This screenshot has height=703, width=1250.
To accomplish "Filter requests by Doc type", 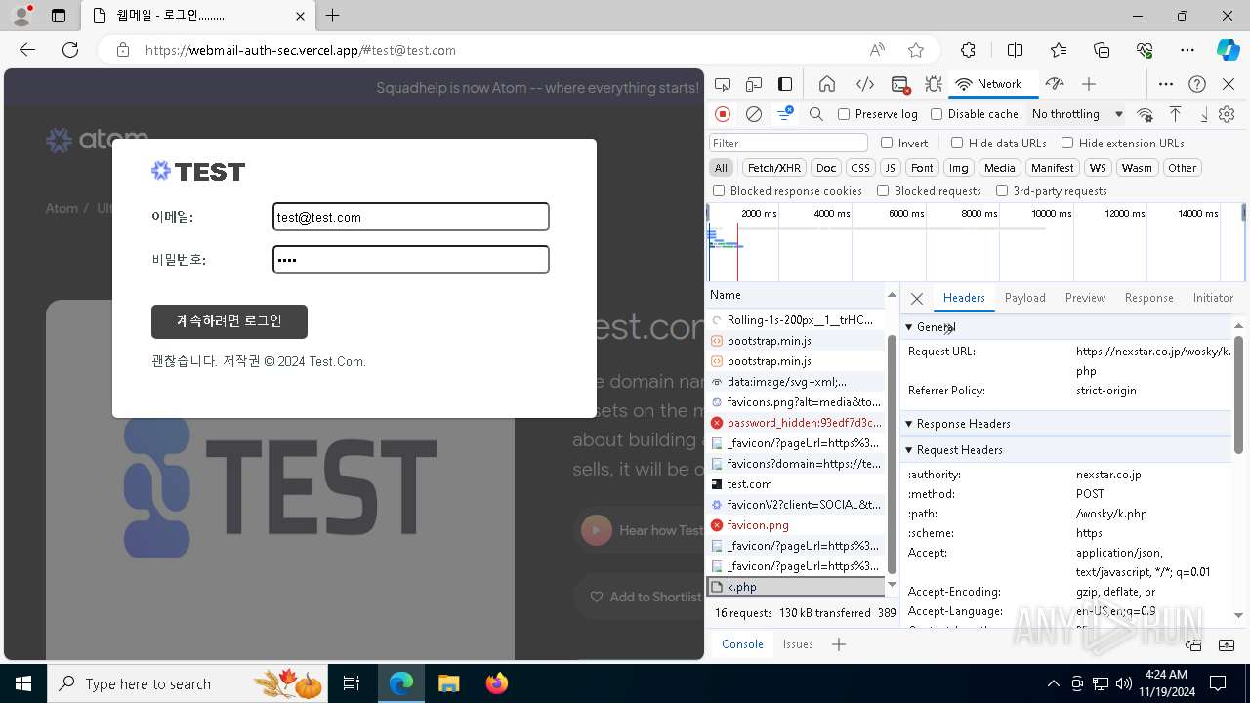I will pyautogui.click(x=826, y=168).
